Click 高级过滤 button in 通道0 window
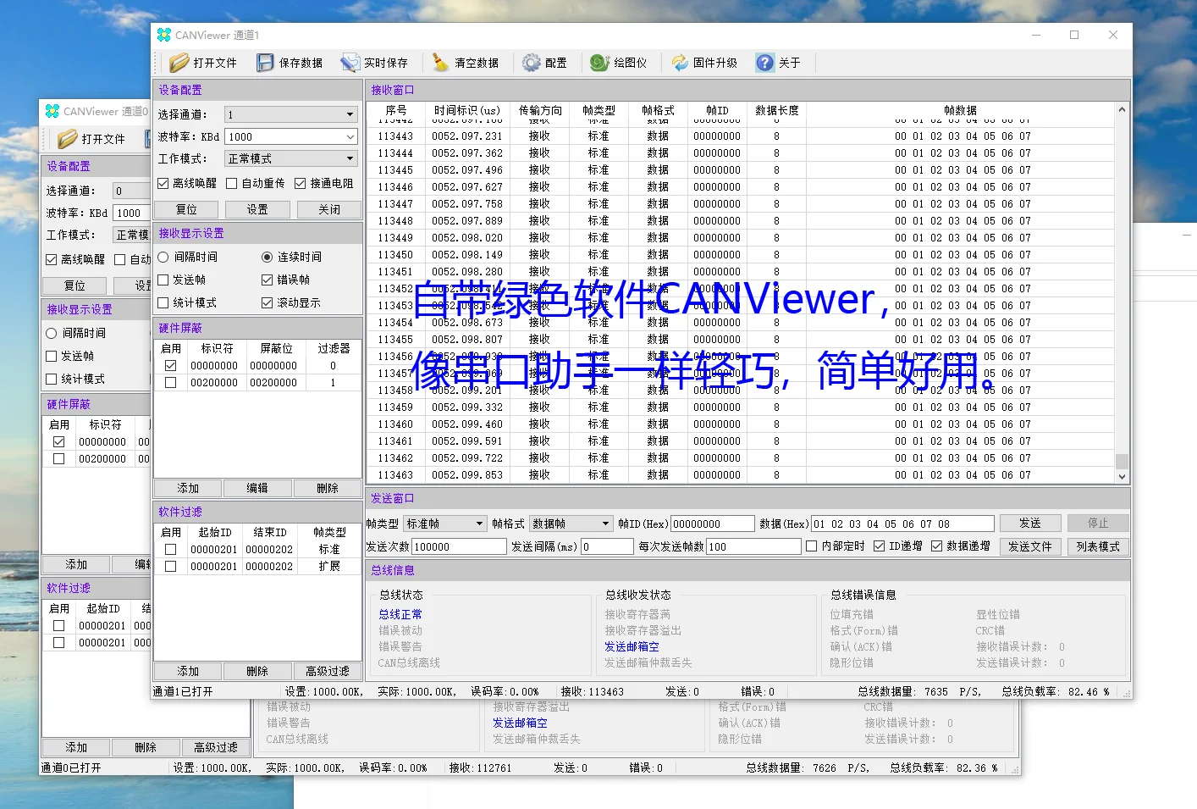 pyautogui.click(x=216, y=747)
